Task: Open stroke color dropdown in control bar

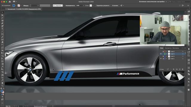Action: pos(21,6)
